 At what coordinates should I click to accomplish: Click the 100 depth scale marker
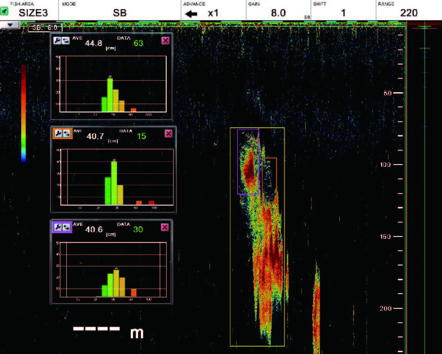click(385, 165)
